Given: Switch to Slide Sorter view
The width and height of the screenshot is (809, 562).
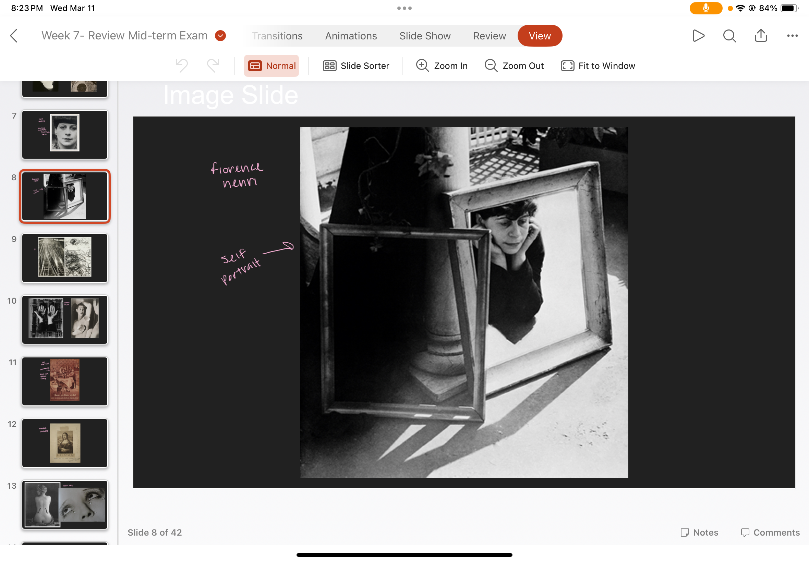Looking at the screenshot, I should coord(356,66).
